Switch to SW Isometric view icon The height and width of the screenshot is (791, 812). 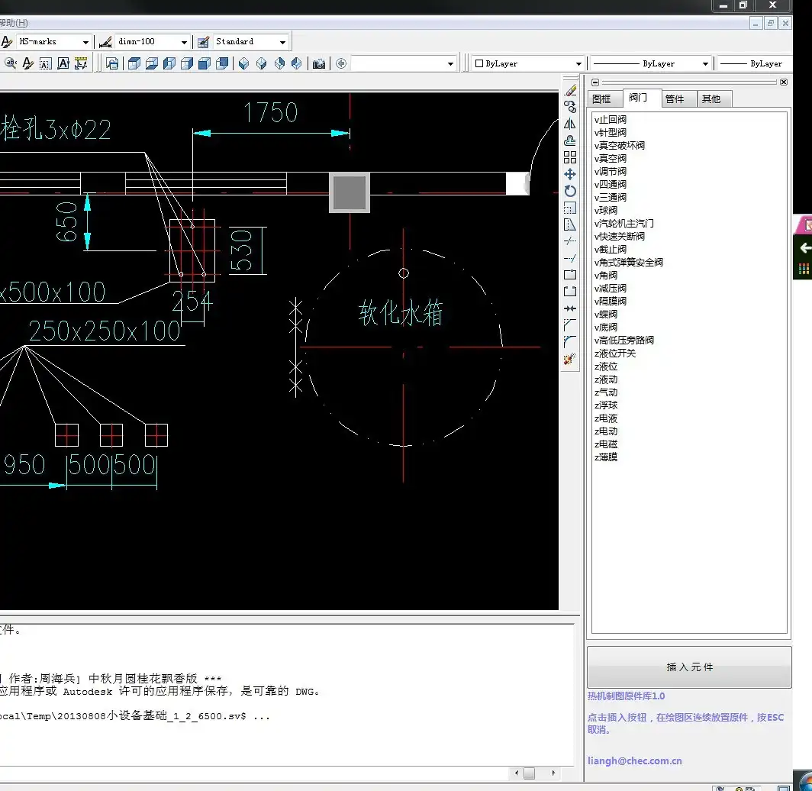click(x=244, y=63)
